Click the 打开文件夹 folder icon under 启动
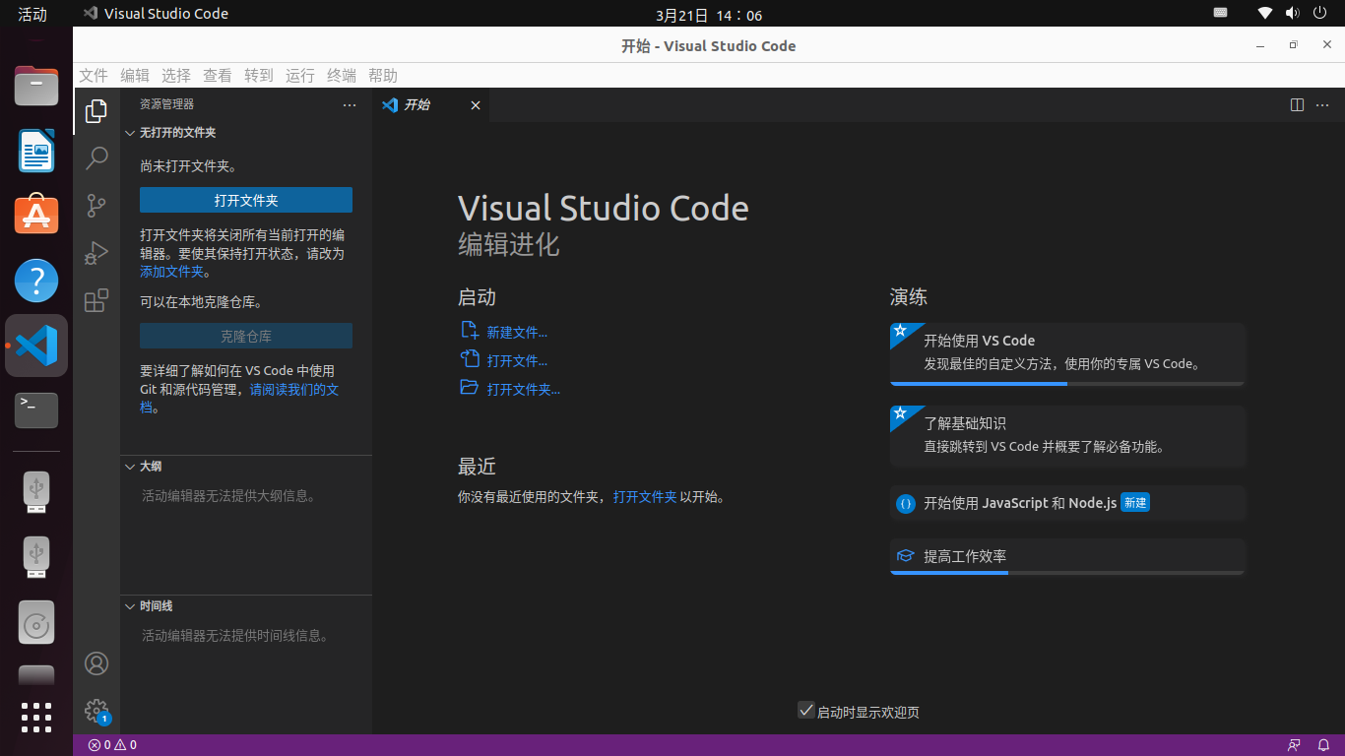Screen dimensions: 1345x756 tap(470, 388)
